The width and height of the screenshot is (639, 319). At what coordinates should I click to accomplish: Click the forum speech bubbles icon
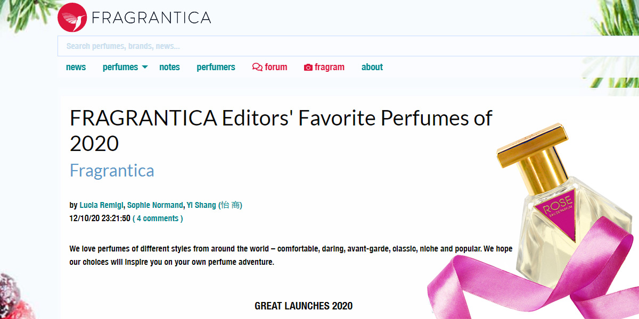(257, 68)
